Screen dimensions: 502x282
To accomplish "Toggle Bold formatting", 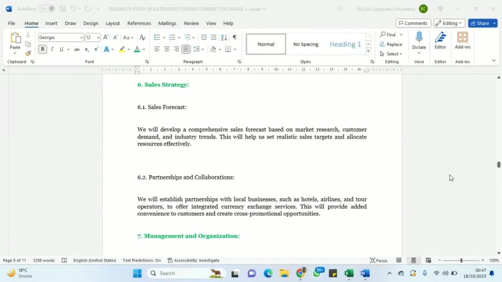I will (42, 49).
